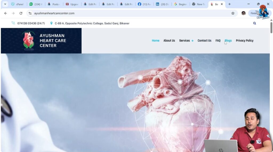Switch to the Google Beginner tab
273x152 pixels.
pos(180,4)
